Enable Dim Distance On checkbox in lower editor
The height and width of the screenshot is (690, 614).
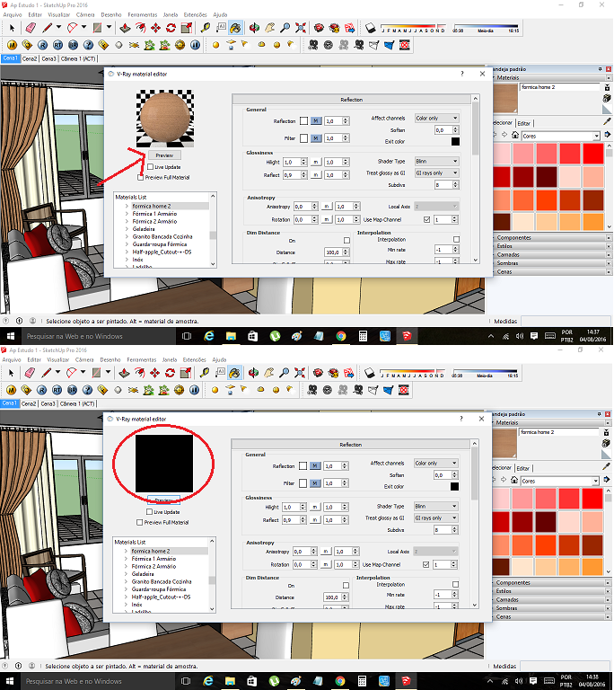(x=346, y=586)
